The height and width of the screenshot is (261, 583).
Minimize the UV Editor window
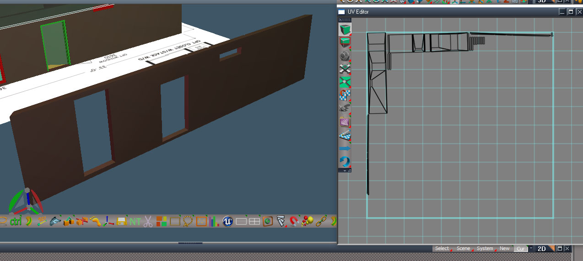click(x=562, y=12)
